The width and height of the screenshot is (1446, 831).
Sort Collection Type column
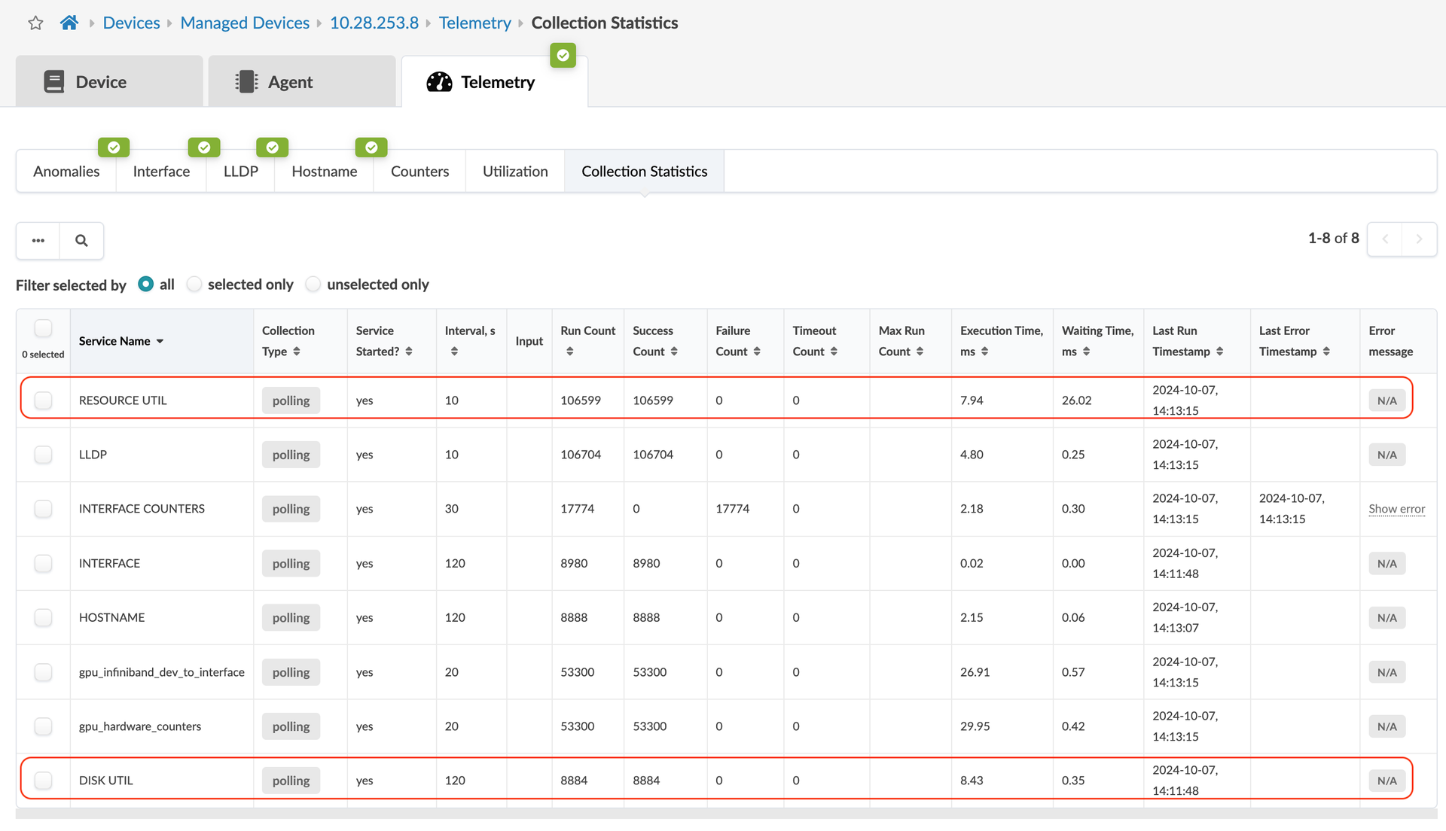click(297, 352)
